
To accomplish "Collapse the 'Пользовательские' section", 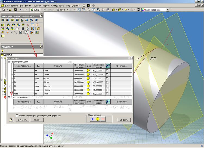I will pyautogui.click(x=9, y=97).
